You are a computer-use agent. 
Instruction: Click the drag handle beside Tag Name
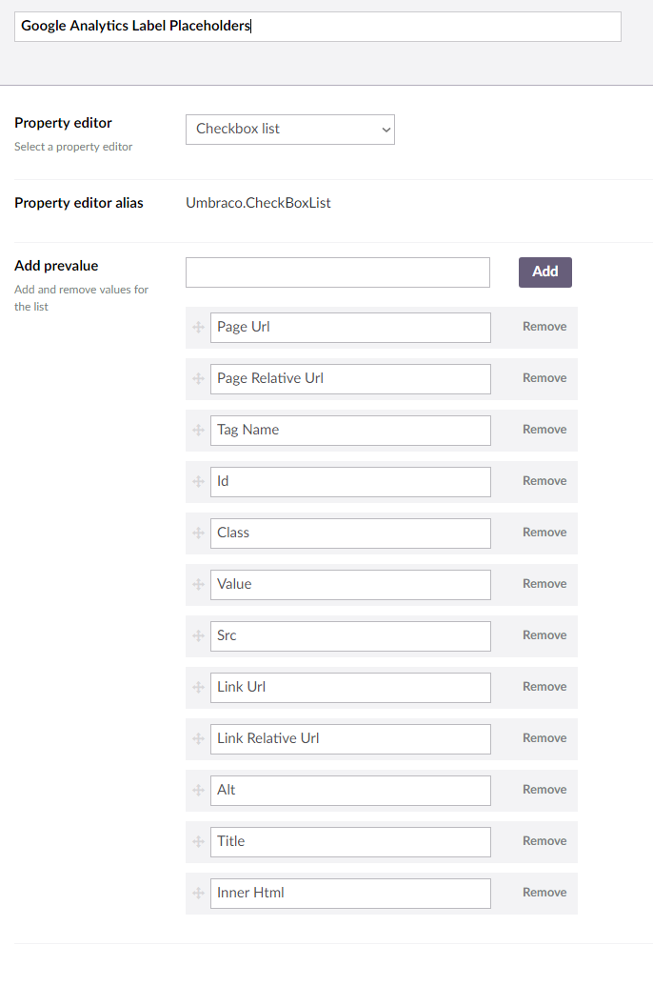198,430
